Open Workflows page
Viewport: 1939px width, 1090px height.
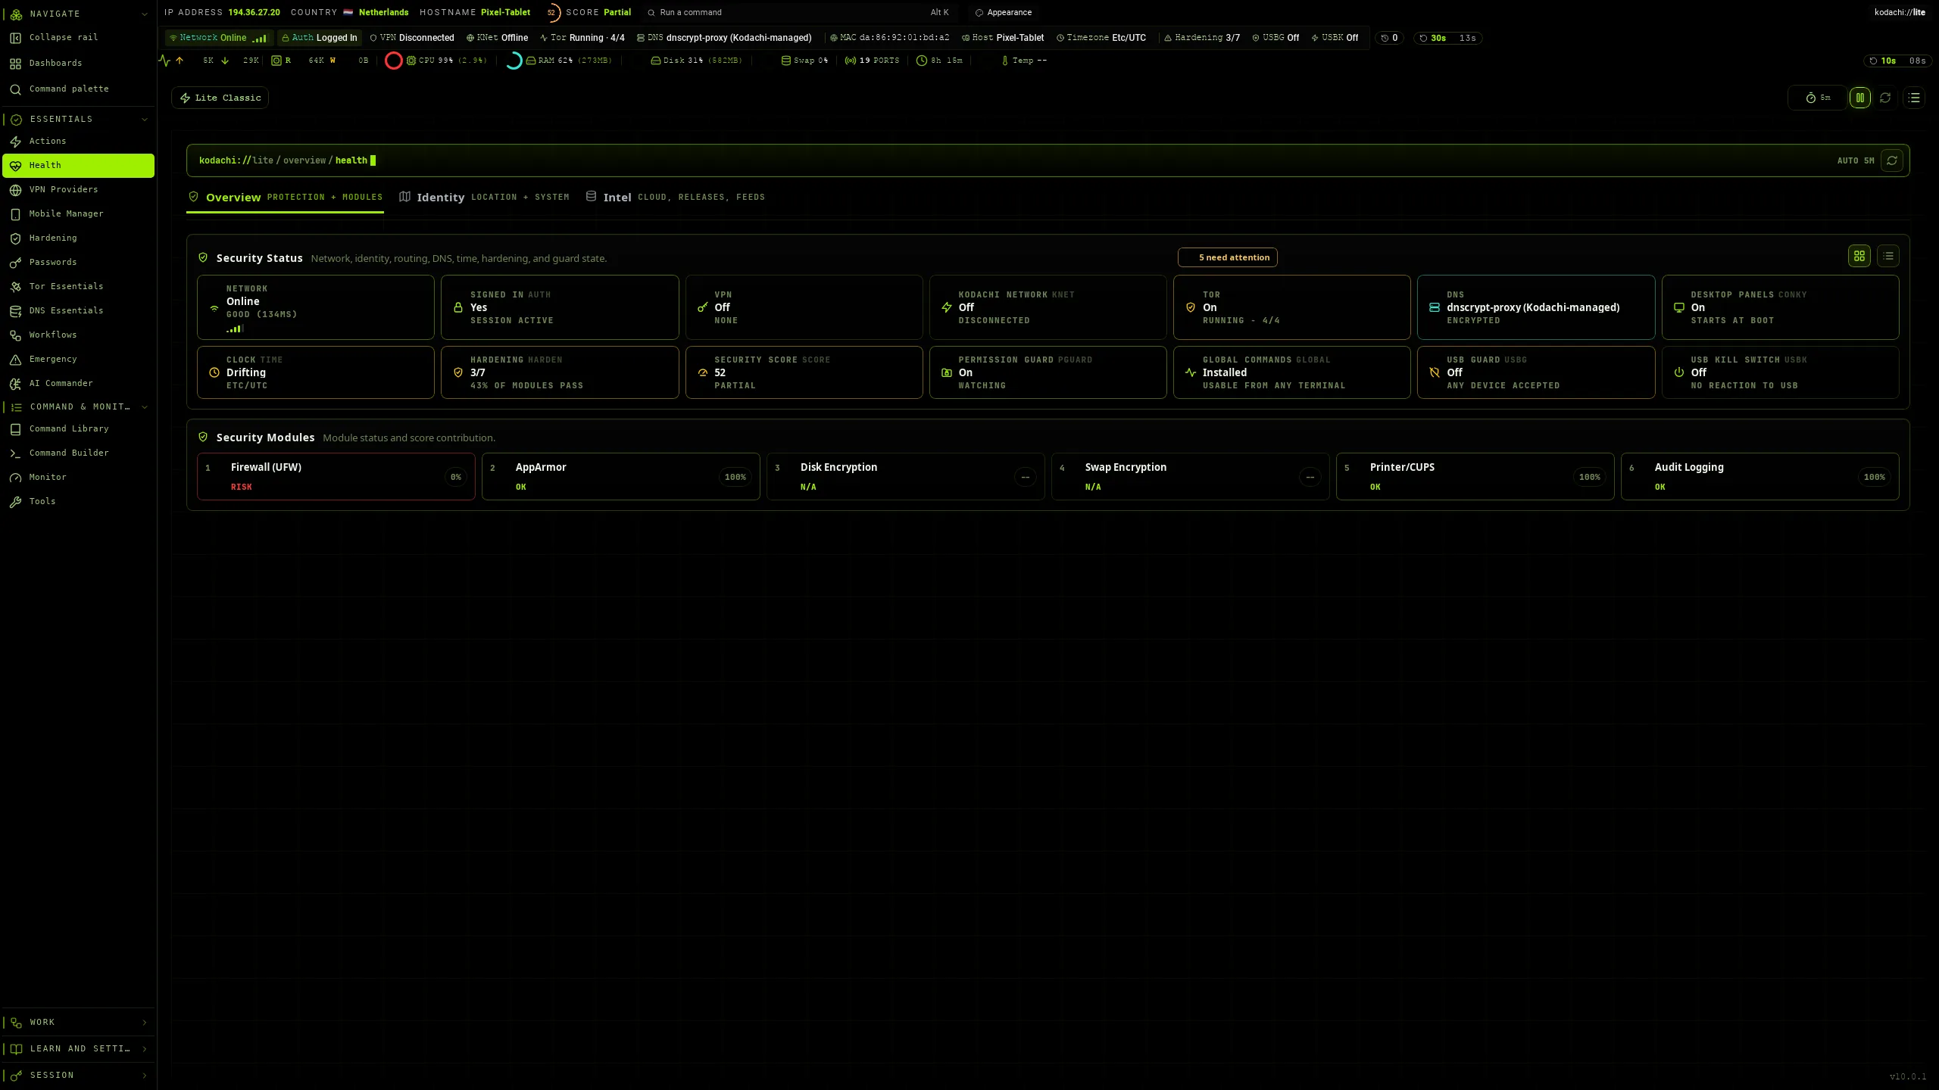pos(79,335)
